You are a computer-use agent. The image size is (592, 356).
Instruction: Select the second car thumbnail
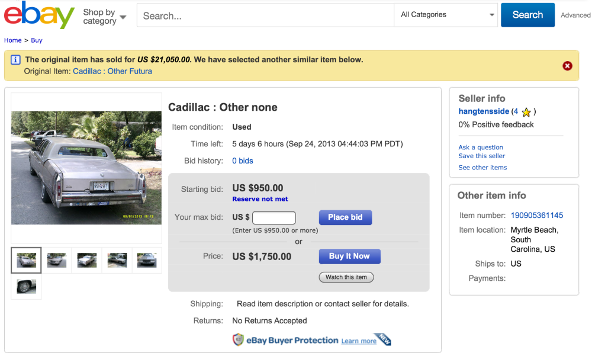tap(57, 260)
